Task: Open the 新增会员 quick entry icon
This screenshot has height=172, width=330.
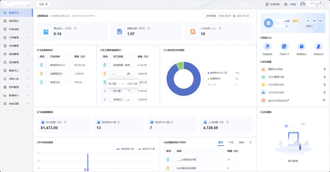Action: [318, 46]
